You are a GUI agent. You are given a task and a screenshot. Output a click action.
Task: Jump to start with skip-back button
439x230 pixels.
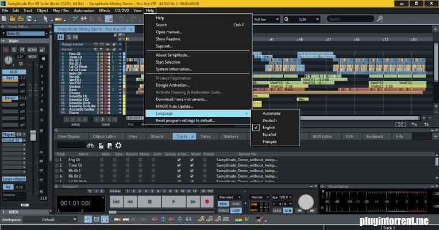pos(117,201)
